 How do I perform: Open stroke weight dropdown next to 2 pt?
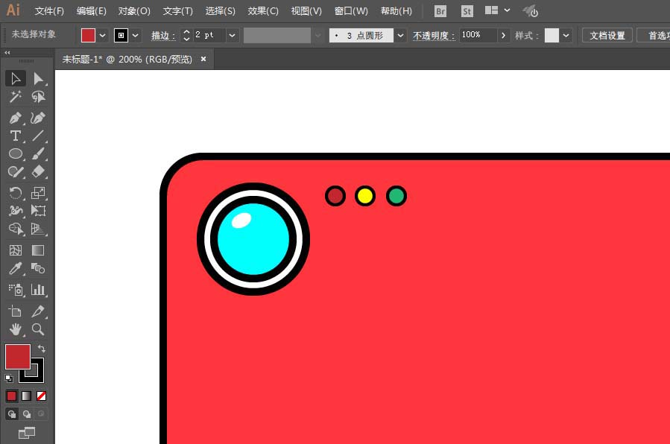(232, 36)
